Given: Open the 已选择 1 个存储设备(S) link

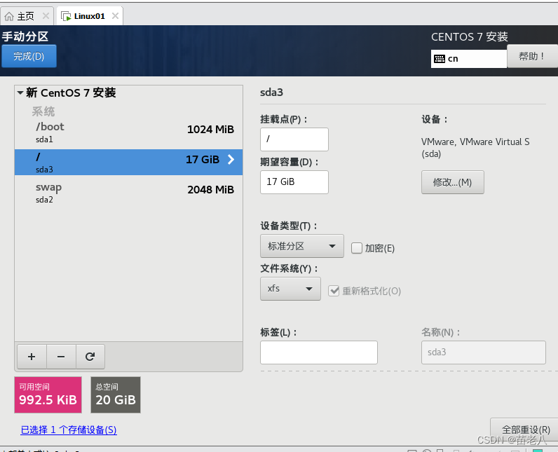Looking at the screenshot, I should [x=69, y=430].
